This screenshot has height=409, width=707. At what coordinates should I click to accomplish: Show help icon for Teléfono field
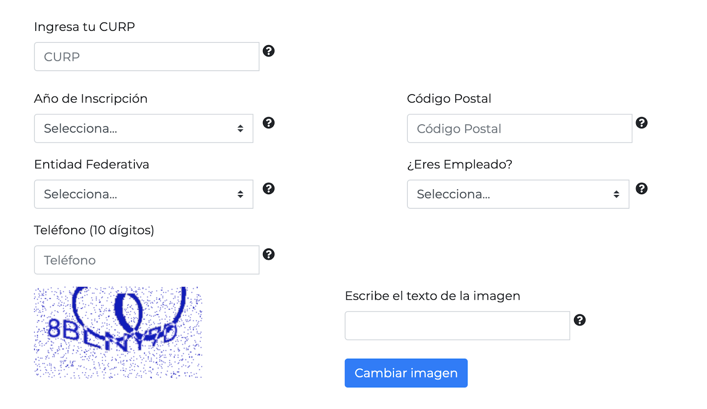(269, 254)
